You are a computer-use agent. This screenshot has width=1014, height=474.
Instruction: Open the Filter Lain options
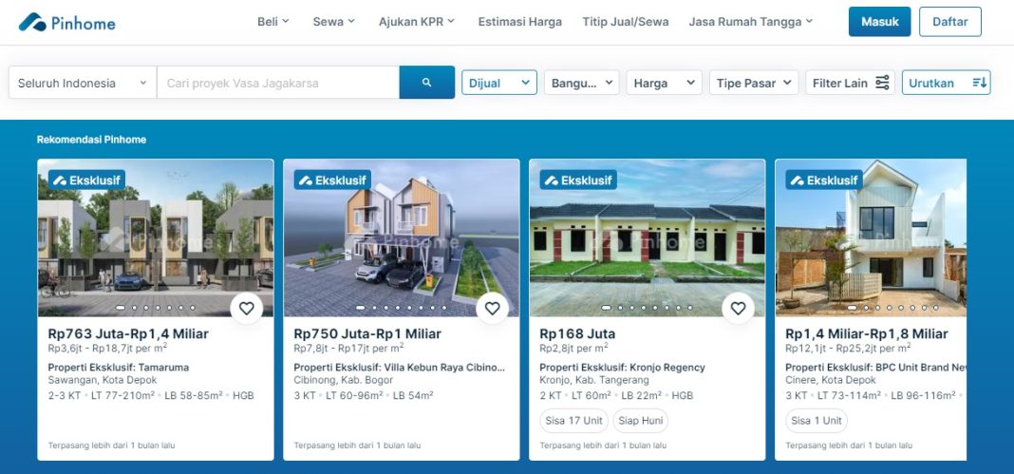(x=850, y=83)
